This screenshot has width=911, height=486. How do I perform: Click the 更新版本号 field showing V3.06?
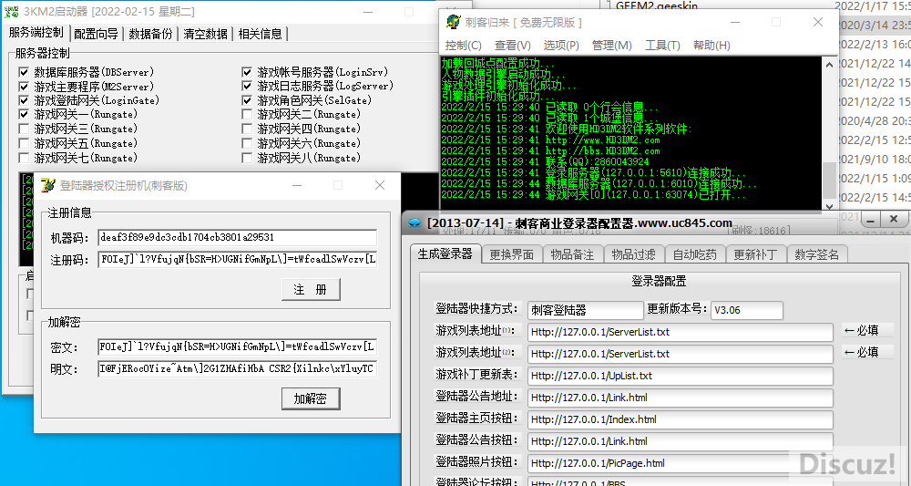pyautogui.click(x=747, y=310)
